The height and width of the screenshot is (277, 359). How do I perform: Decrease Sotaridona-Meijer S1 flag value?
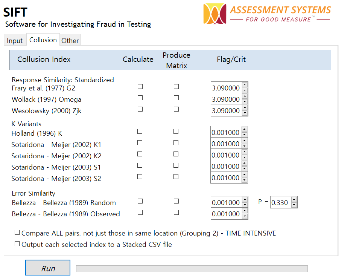pos(245,169)
